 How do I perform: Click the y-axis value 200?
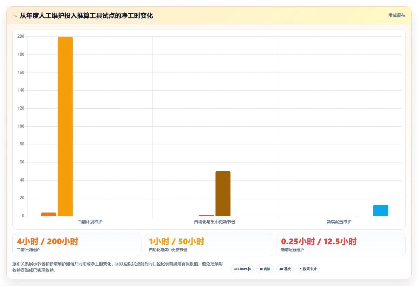[21, 36]
